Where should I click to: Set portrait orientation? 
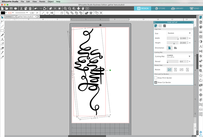pos(170,48)
